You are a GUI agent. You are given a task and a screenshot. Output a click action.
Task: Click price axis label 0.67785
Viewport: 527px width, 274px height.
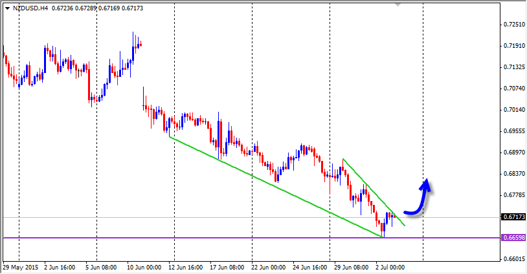tap(514, 195)
